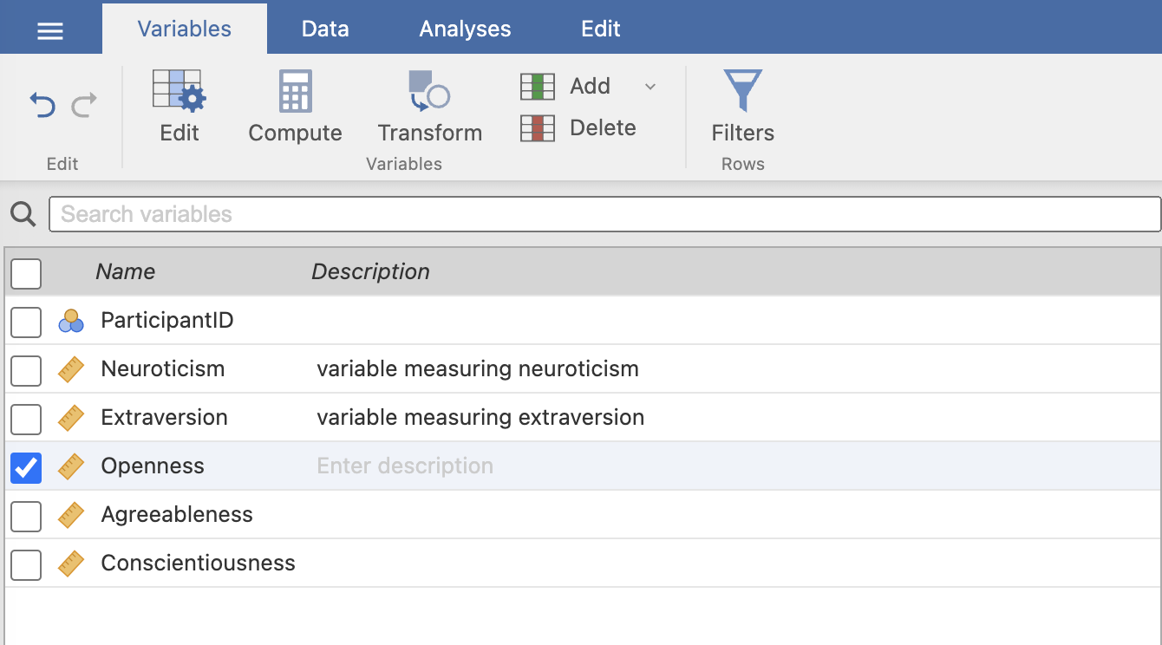Click the Search variables field
Image resolution: width=1162 pixels, height=645 pixels.
[604, 214]
